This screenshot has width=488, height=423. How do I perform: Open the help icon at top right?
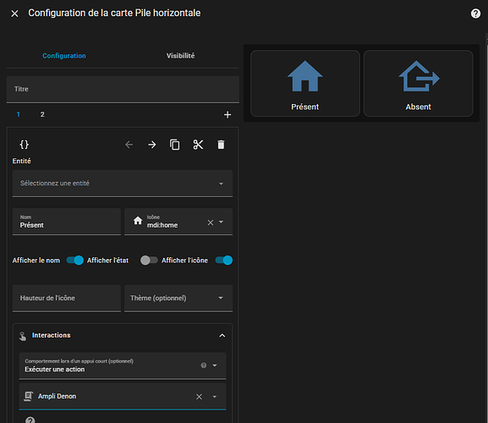coord(475,14)
